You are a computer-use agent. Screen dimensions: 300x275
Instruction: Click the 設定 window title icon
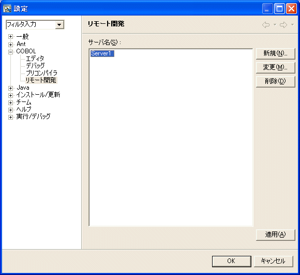[x=7, y=9]
